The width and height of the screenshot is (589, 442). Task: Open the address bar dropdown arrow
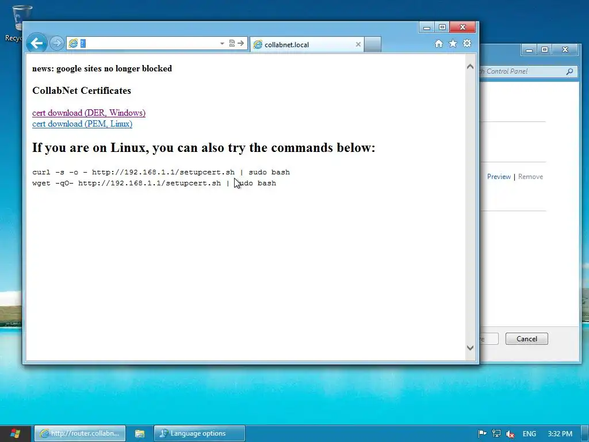[222, 43]
